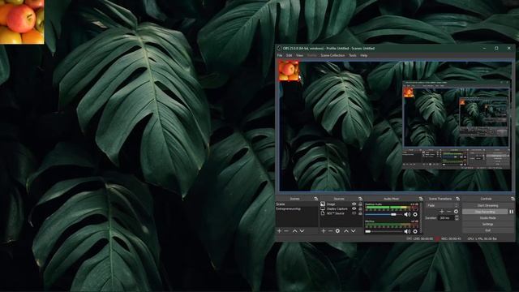Move the source down with the arrow
This screenshot has height=292, width=519.
point(354,230)
